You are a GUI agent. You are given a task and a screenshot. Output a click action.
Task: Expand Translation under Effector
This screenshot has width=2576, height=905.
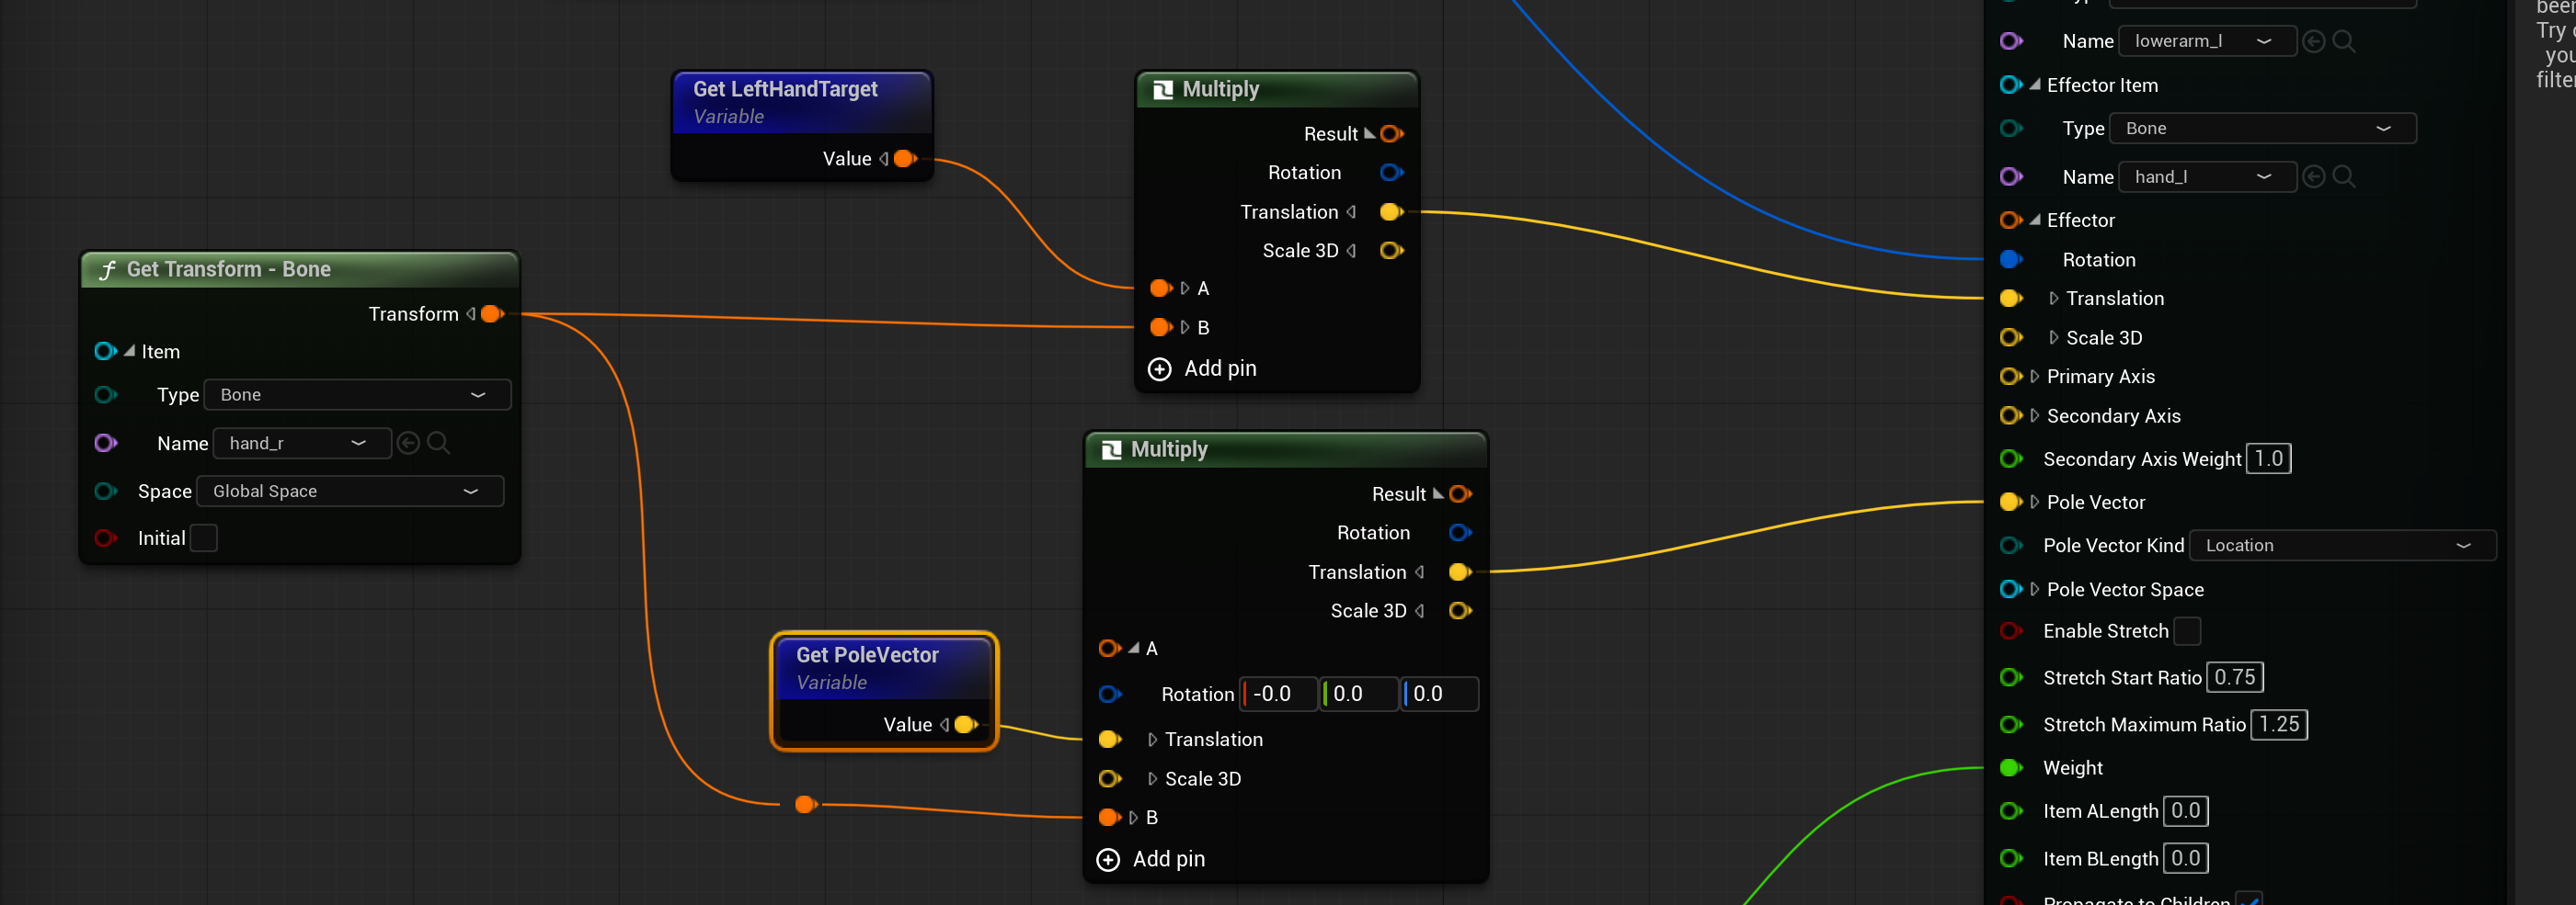2054,298
